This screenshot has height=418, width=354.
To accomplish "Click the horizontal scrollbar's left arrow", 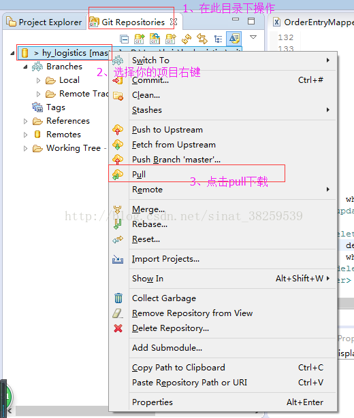I will pos(10,411).
